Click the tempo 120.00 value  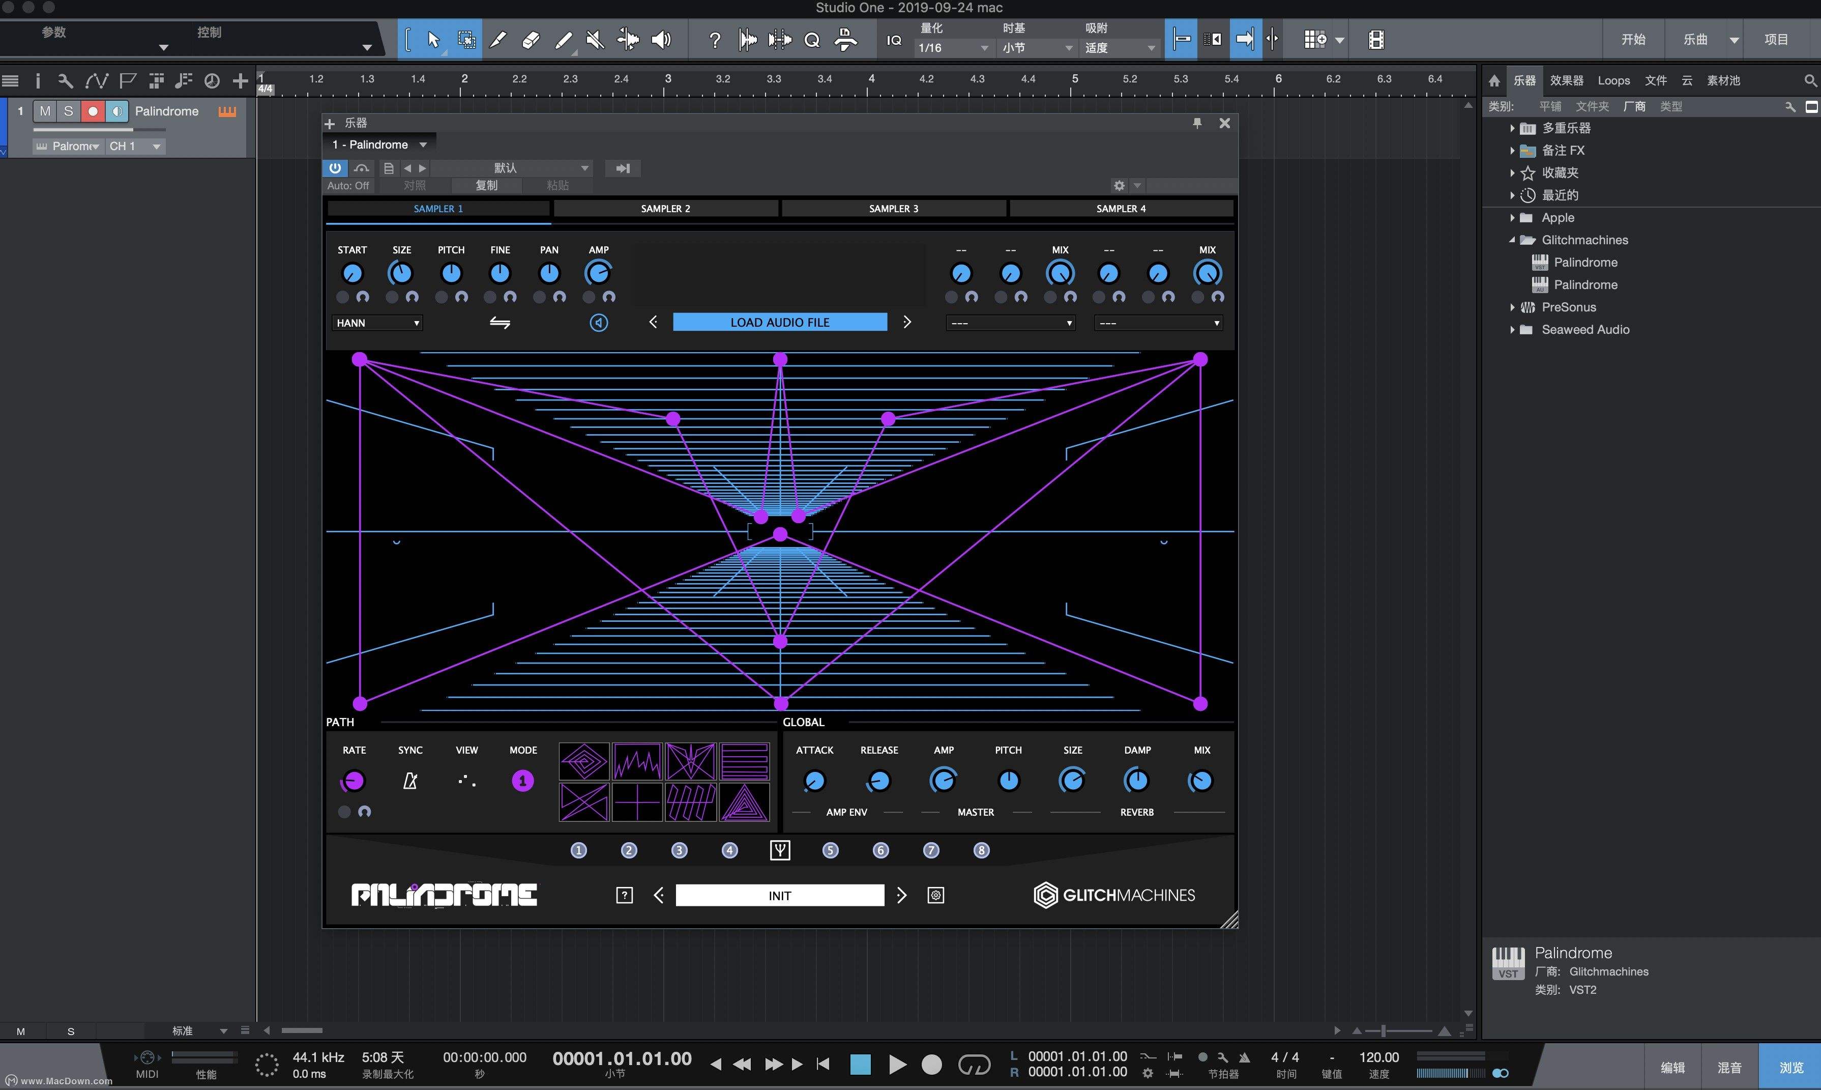[1379, 1057]
